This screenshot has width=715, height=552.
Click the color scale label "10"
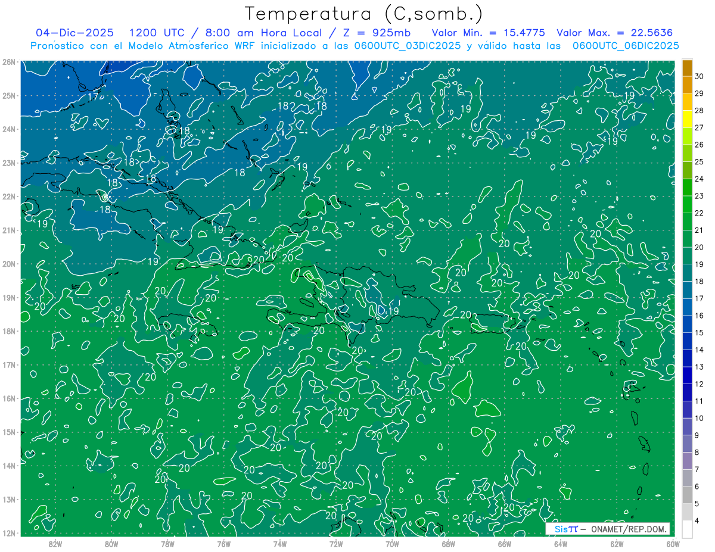(x=700, y=418)
